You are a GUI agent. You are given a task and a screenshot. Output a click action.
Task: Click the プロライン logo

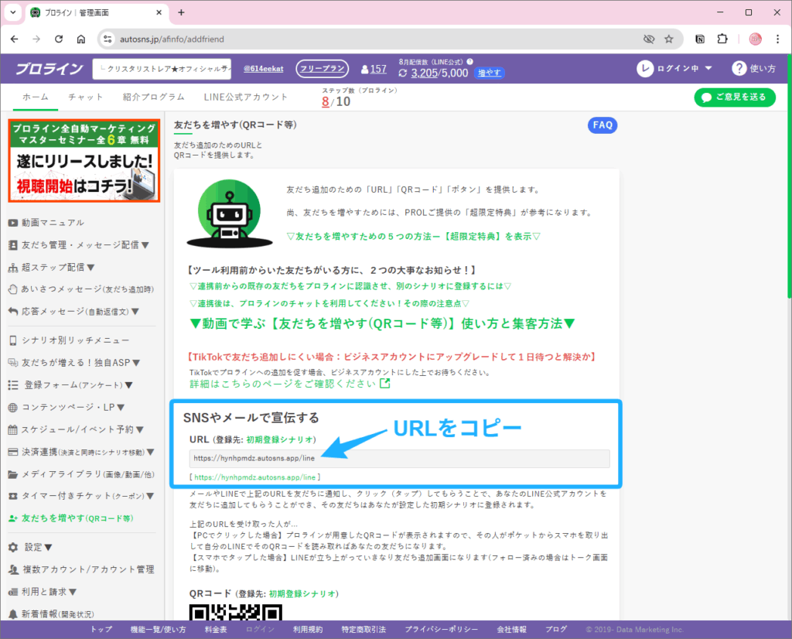[x=49, y=69]
